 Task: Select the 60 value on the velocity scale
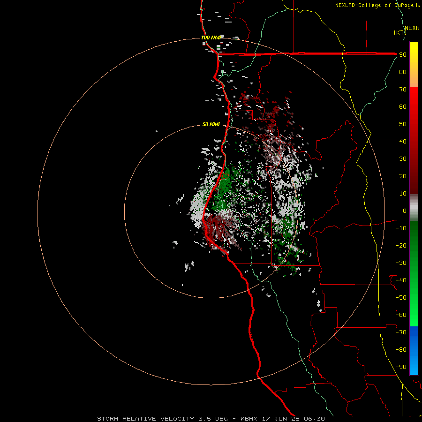tap(403, 107)
